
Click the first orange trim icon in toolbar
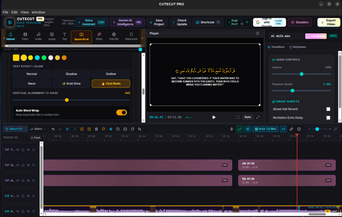click(x=82, y=129)
